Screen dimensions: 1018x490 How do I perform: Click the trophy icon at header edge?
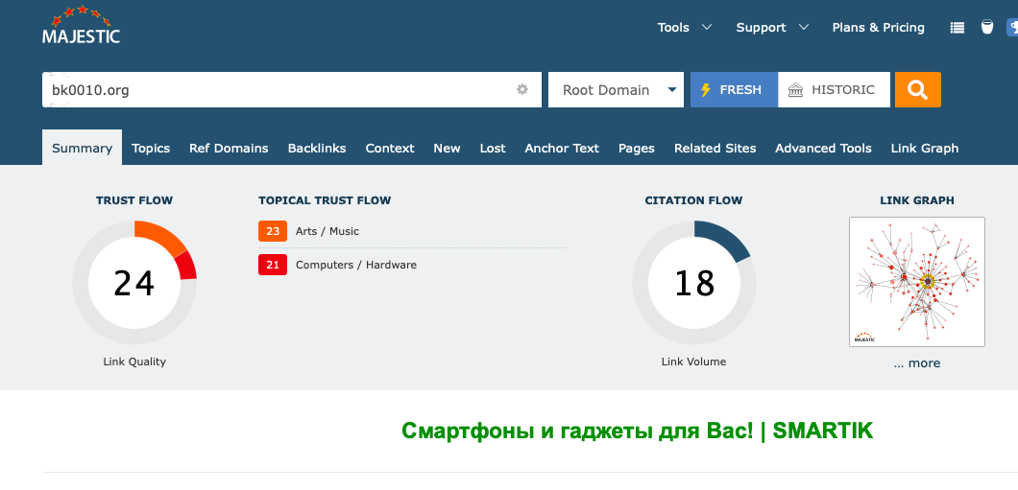(x=1012, y=27)
